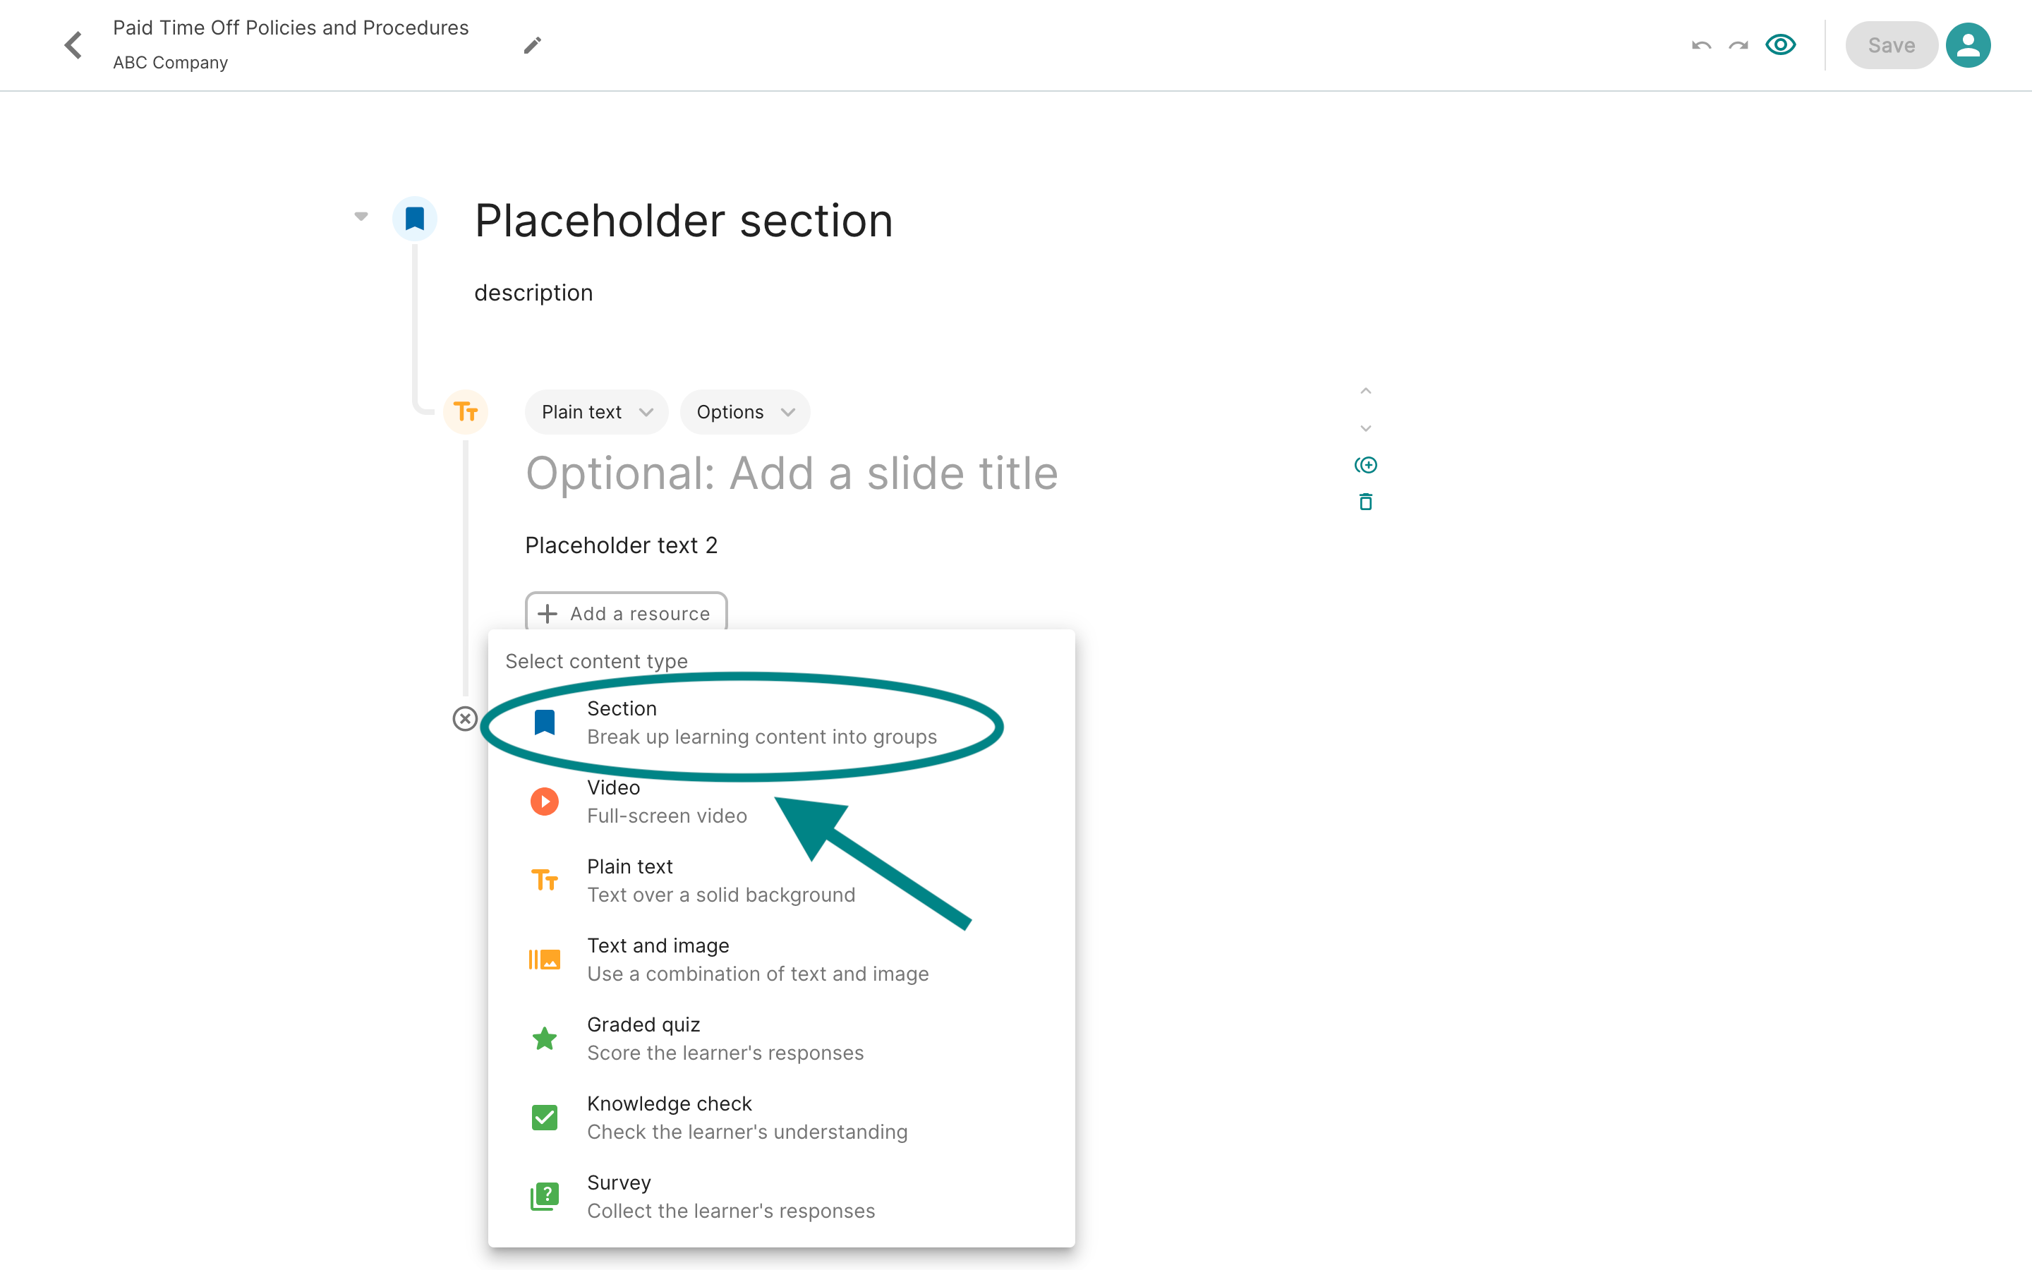Click Add a resource button
This screenshot has width=2032, height=1270.
click(626, 613)
